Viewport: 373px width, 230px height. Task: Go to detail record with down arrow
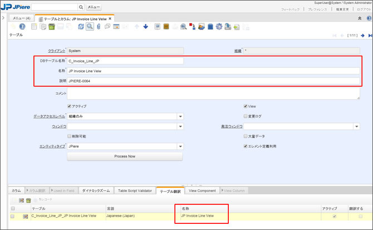click(x=146, y=26)
